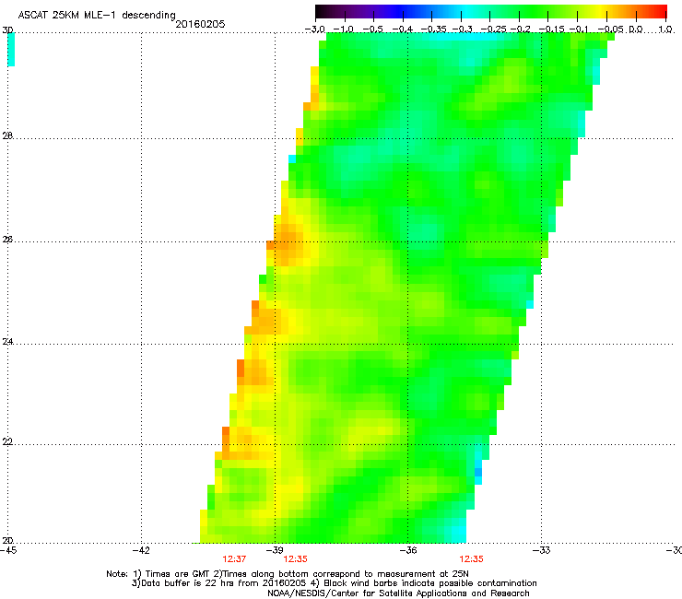The image size is (682, 599).
Task: Click the '-0.15' color scale label
Action: pyautogui.click(x=551, y=29)
